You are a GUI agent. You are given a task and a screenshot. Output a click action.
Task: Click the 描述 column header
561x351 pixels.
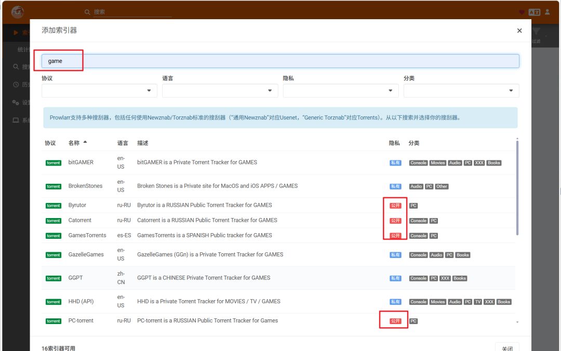pyautogui.click(x=142, y=143)
